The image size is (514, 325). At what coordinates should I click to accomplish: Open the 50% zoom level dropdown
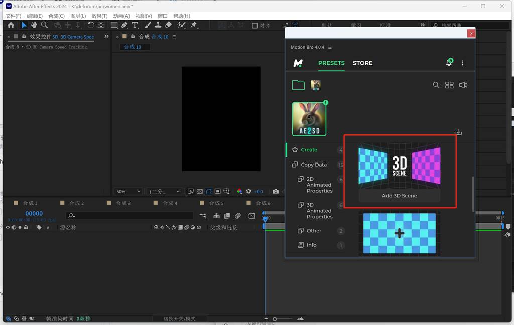pyautogui.click(x=128, y=191)
